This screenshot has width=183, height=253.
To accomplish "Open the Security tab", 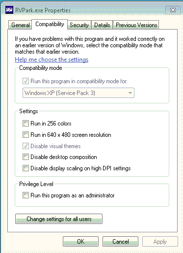I will pos(79,25).
